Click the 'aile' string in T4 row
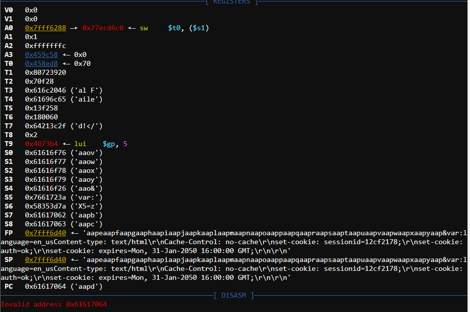The width and height of the screenshot is (470, 312). (87, 100)
